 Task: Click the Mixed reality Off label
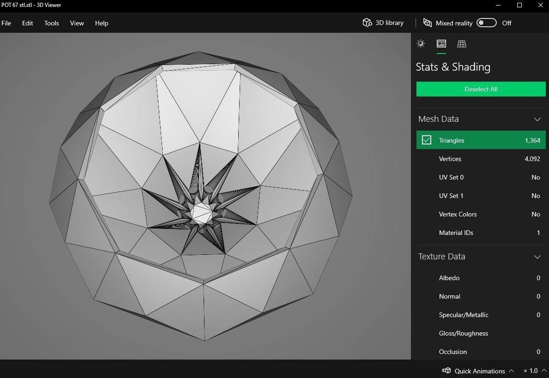click(x=507, y=23)
